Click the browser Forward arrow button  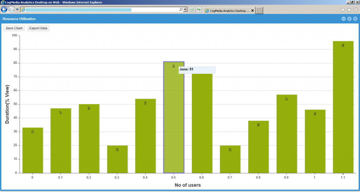(x=12, y=9)
